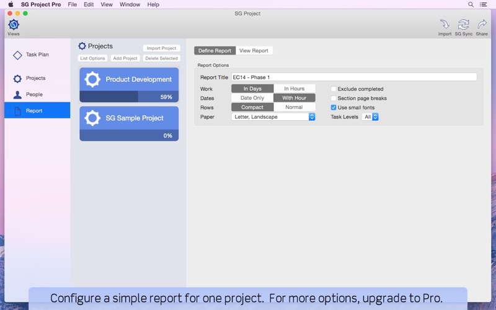Set Dates to With Hour
Screen dimensions: 496x310
coord(294,98)
